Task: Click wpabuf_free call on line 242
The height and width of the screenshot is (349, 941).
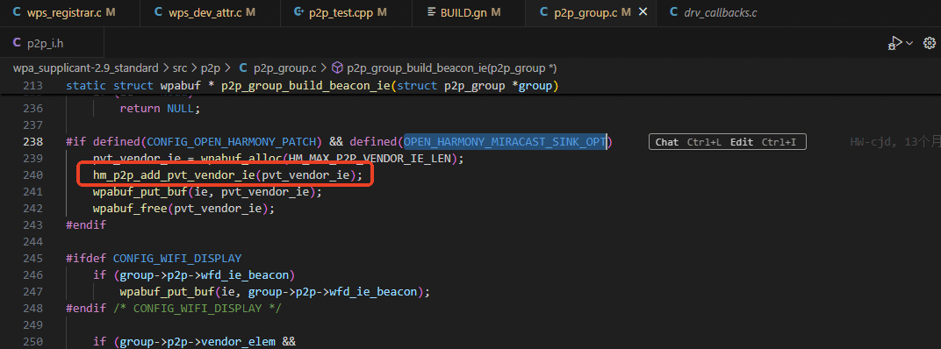Action: (x=130, y=209)
